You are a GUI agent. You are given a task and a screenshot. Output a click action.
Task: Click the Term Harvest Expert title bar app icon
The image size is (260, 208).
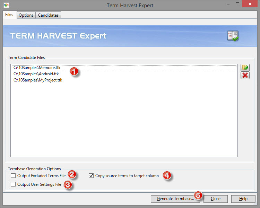(6, 5)
